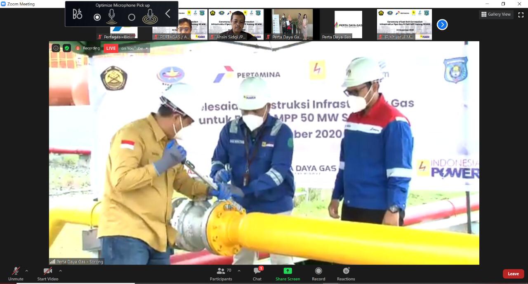
Task: Expand the arrow next to Participants
Action: (x=239, y=271)
